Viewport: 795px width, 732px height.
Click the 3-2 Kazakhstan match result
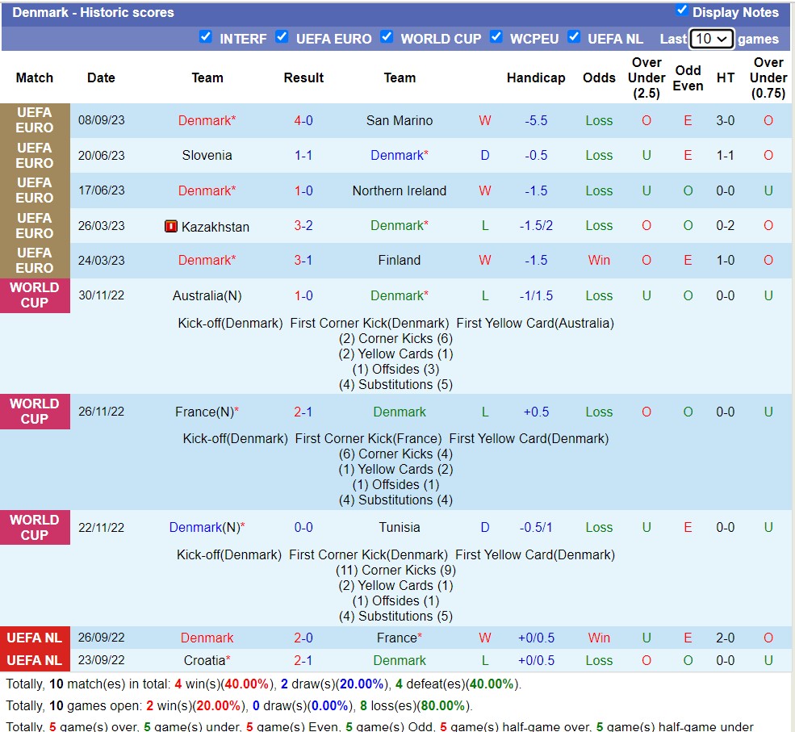(x=303, y=226)
